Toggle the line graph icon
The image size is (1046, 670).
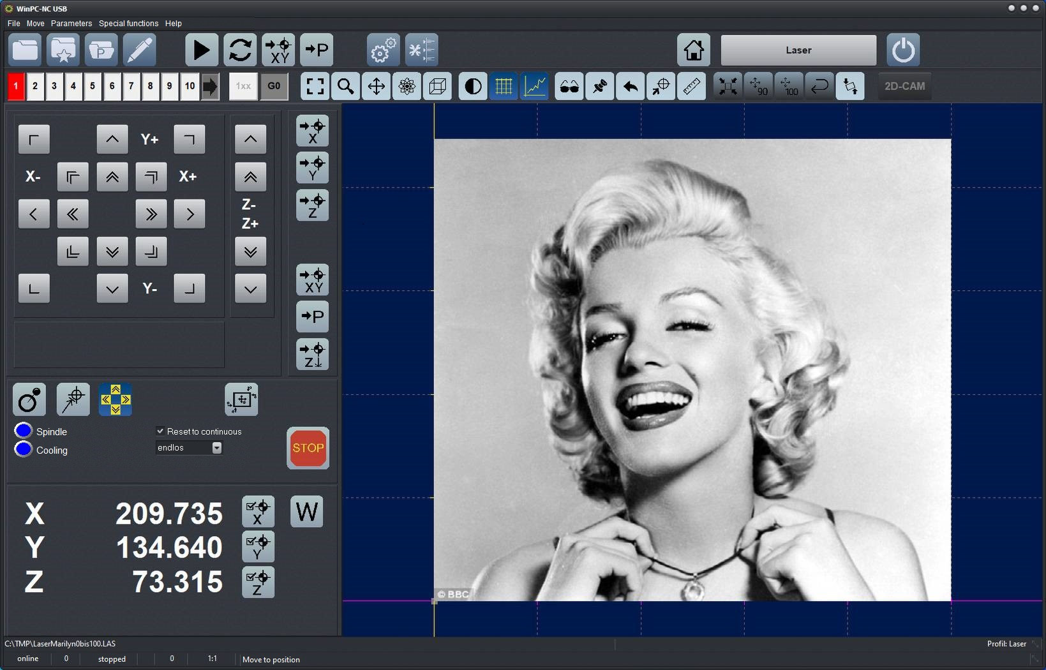click(534, 86)
